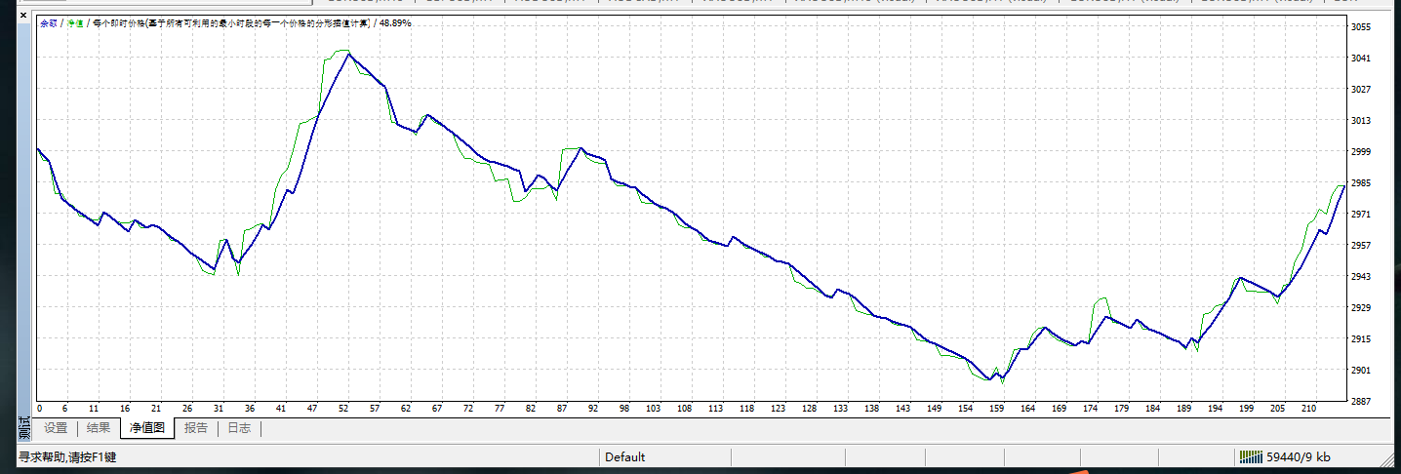Screen dimensions: 1401x474
Task: Click the connection status bars icon
Action: [1250, 456]
